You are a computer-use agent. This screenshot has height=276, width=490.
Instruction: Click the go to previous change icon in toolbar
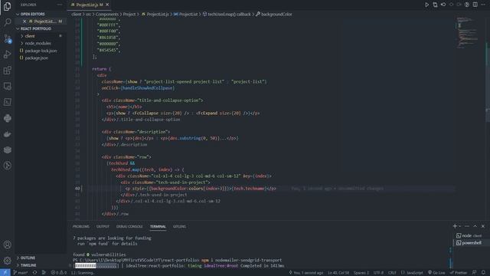(443, 5)
